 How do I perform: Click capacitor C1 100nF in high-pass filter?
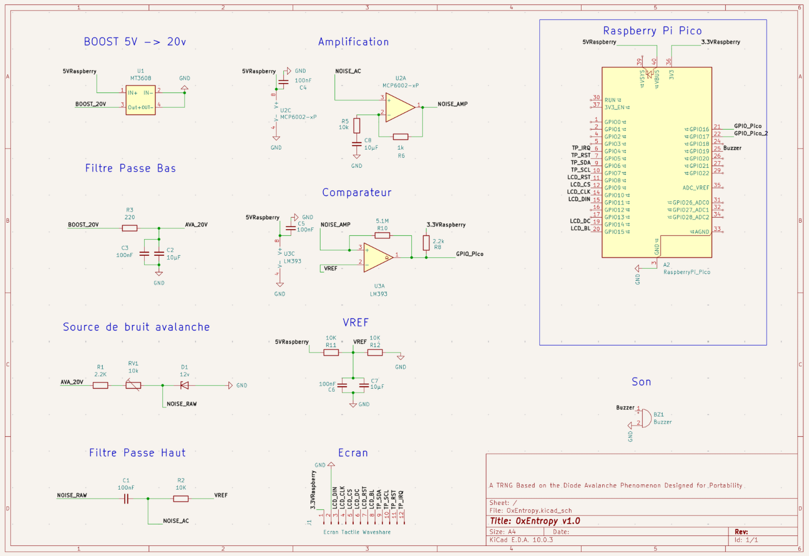[126, 499]
